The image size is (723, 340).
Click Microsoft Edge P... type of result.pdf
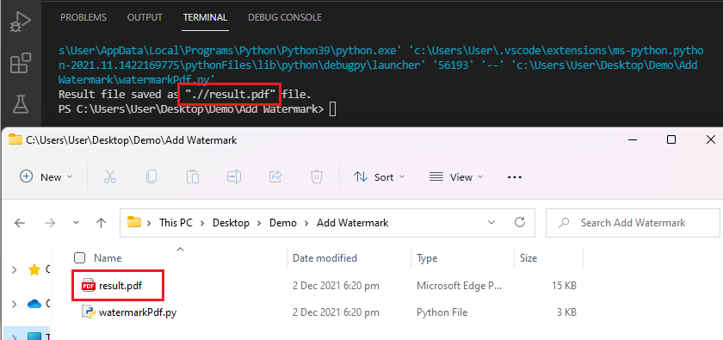(x=459, y=286)
